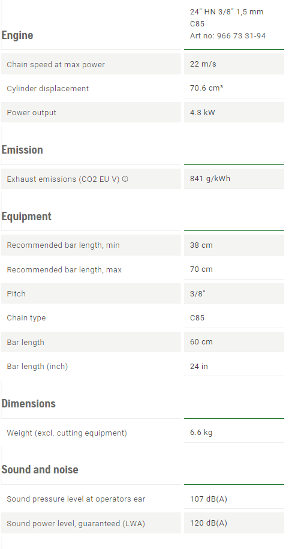The height and width of the screenshot is (549, 289).
Task: Click the 841 g/kWh emissions value
Action: (x=210, y=179)
